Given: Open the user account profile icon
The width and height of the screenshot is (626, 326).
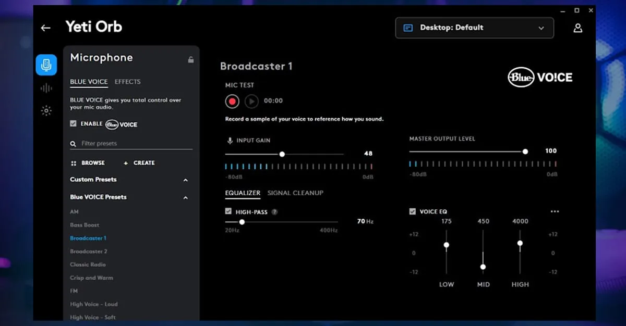Looking at the screenshot, I should coord(577,28).
